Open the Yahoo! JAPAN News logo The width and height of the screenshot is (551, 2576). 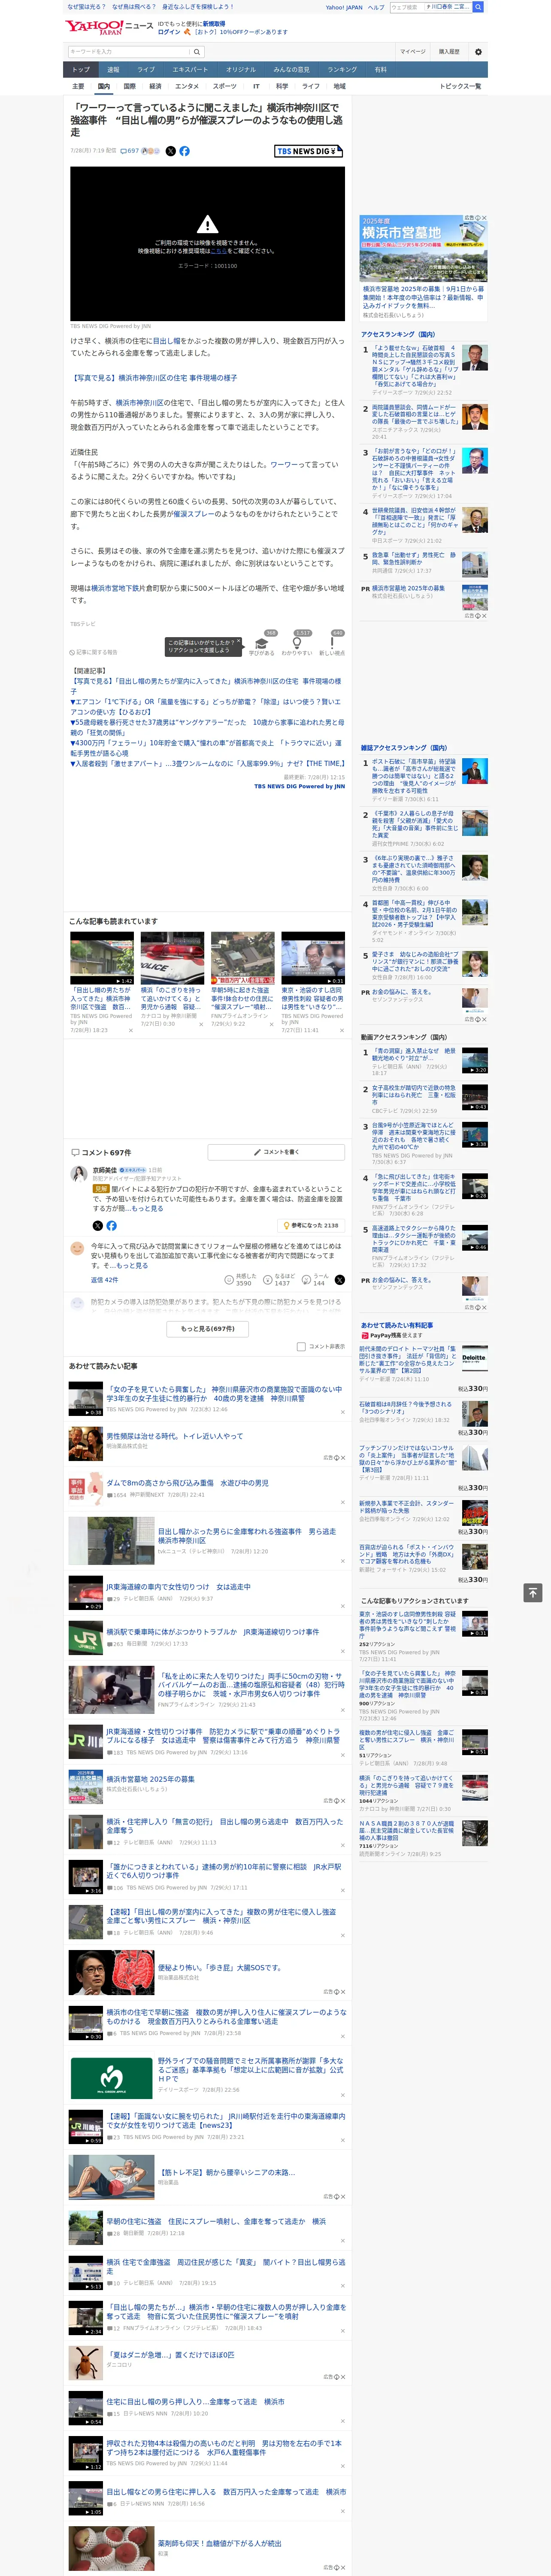(110, 28)
